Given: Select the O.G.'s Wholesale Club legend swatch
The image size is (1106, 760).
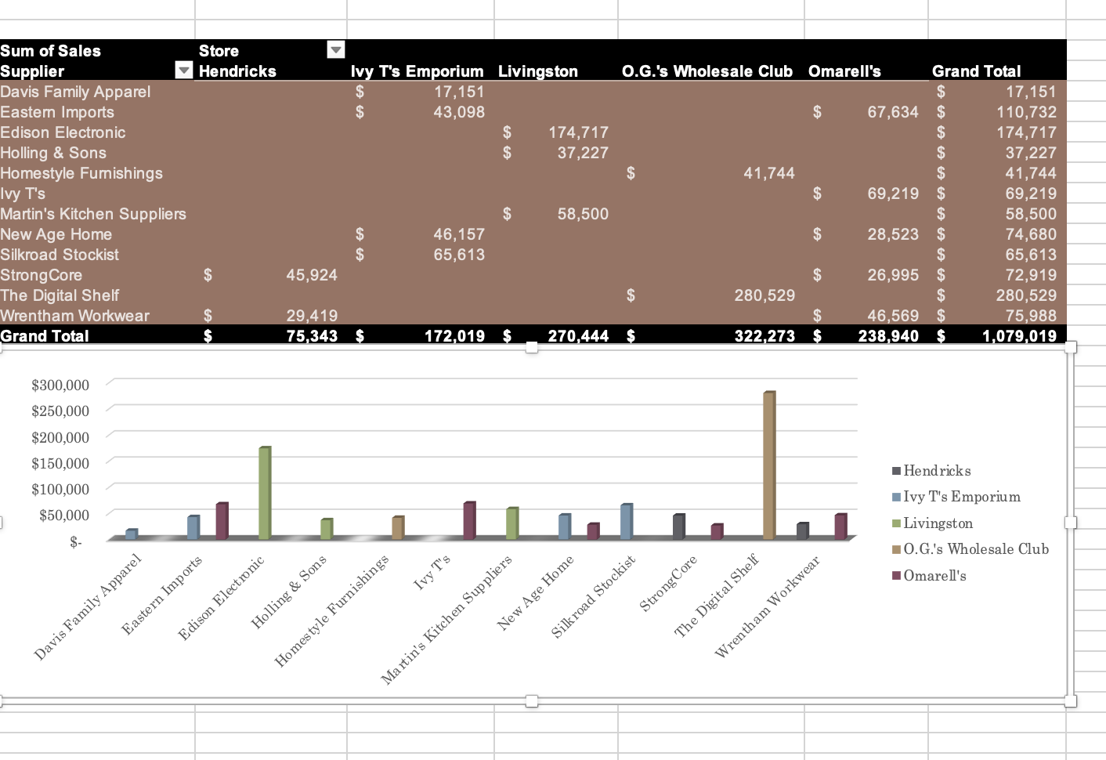Looking at the screenshot, I should coord(896,550).
